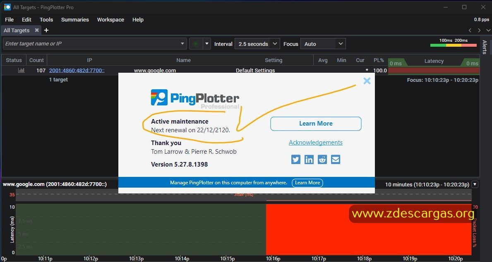Click the green start trace button
The image size is (492, 262).
[x=196, y=43]
